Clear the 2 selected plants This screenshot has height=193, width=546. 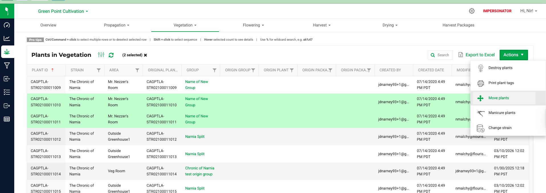(x=146, y=55)
